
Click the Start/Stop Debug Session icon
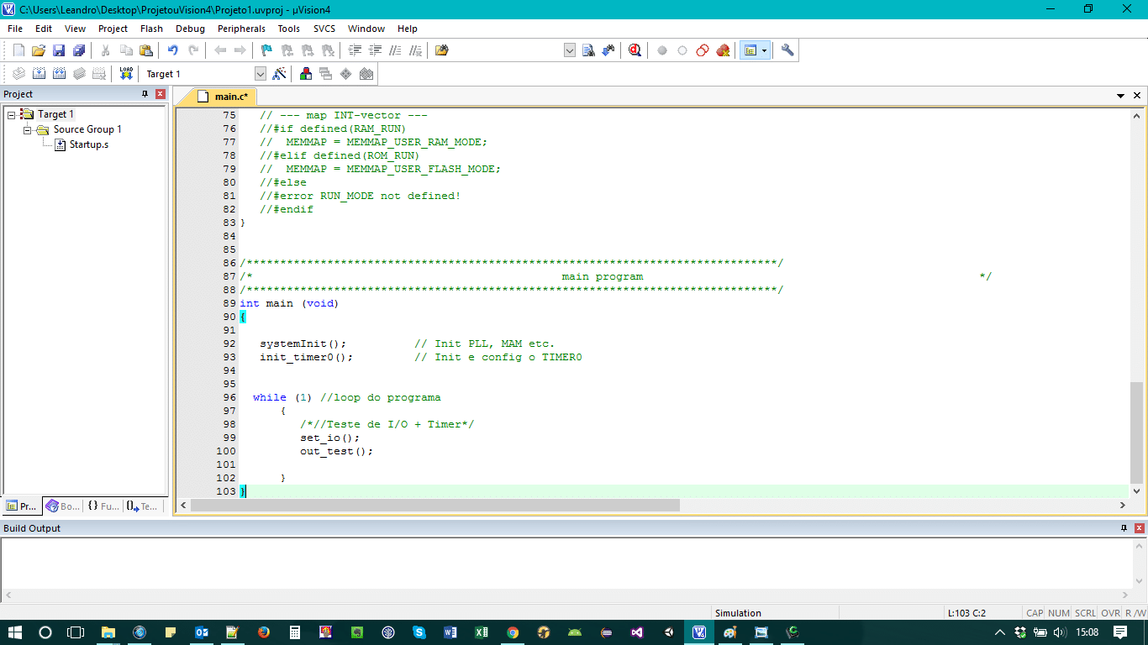[x=635, y=50]
